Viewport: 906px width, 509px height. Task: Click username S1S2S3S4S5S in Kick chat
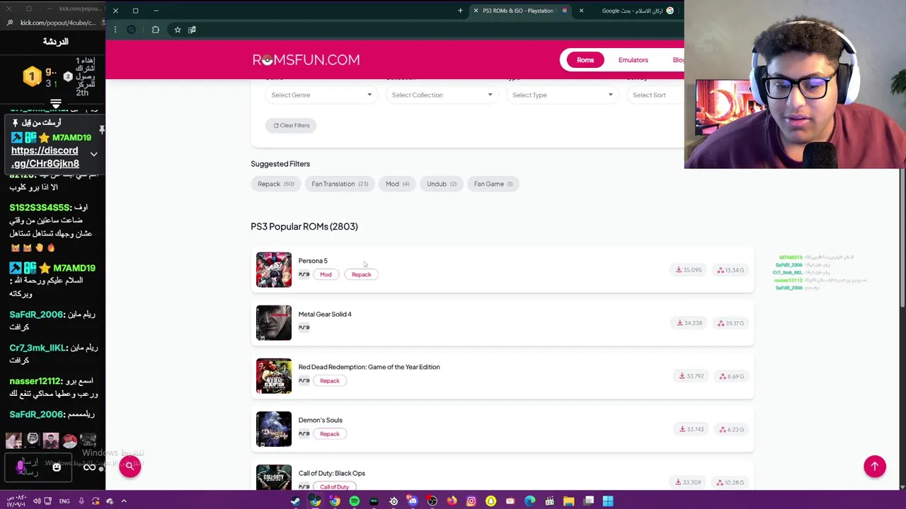point(40,208)
